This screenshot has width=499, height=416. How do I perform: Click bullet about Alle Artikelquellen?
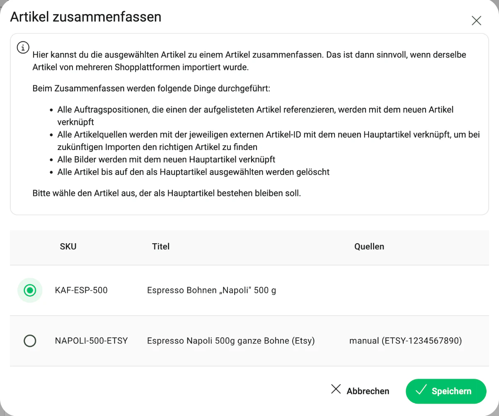(269, 141)
